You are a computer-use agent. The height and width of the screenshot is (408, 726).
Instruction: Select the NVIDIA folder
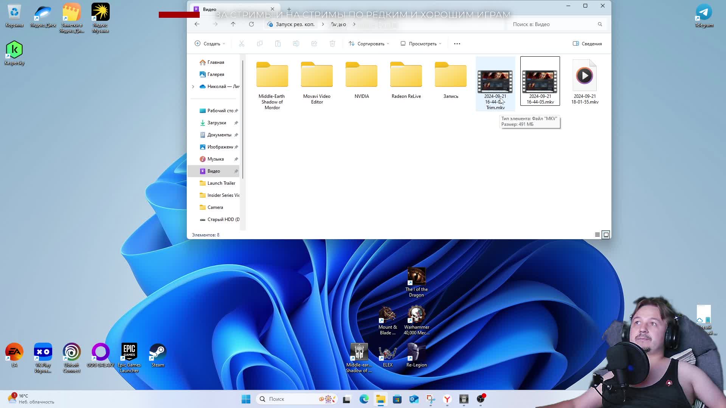click(361, 79)
